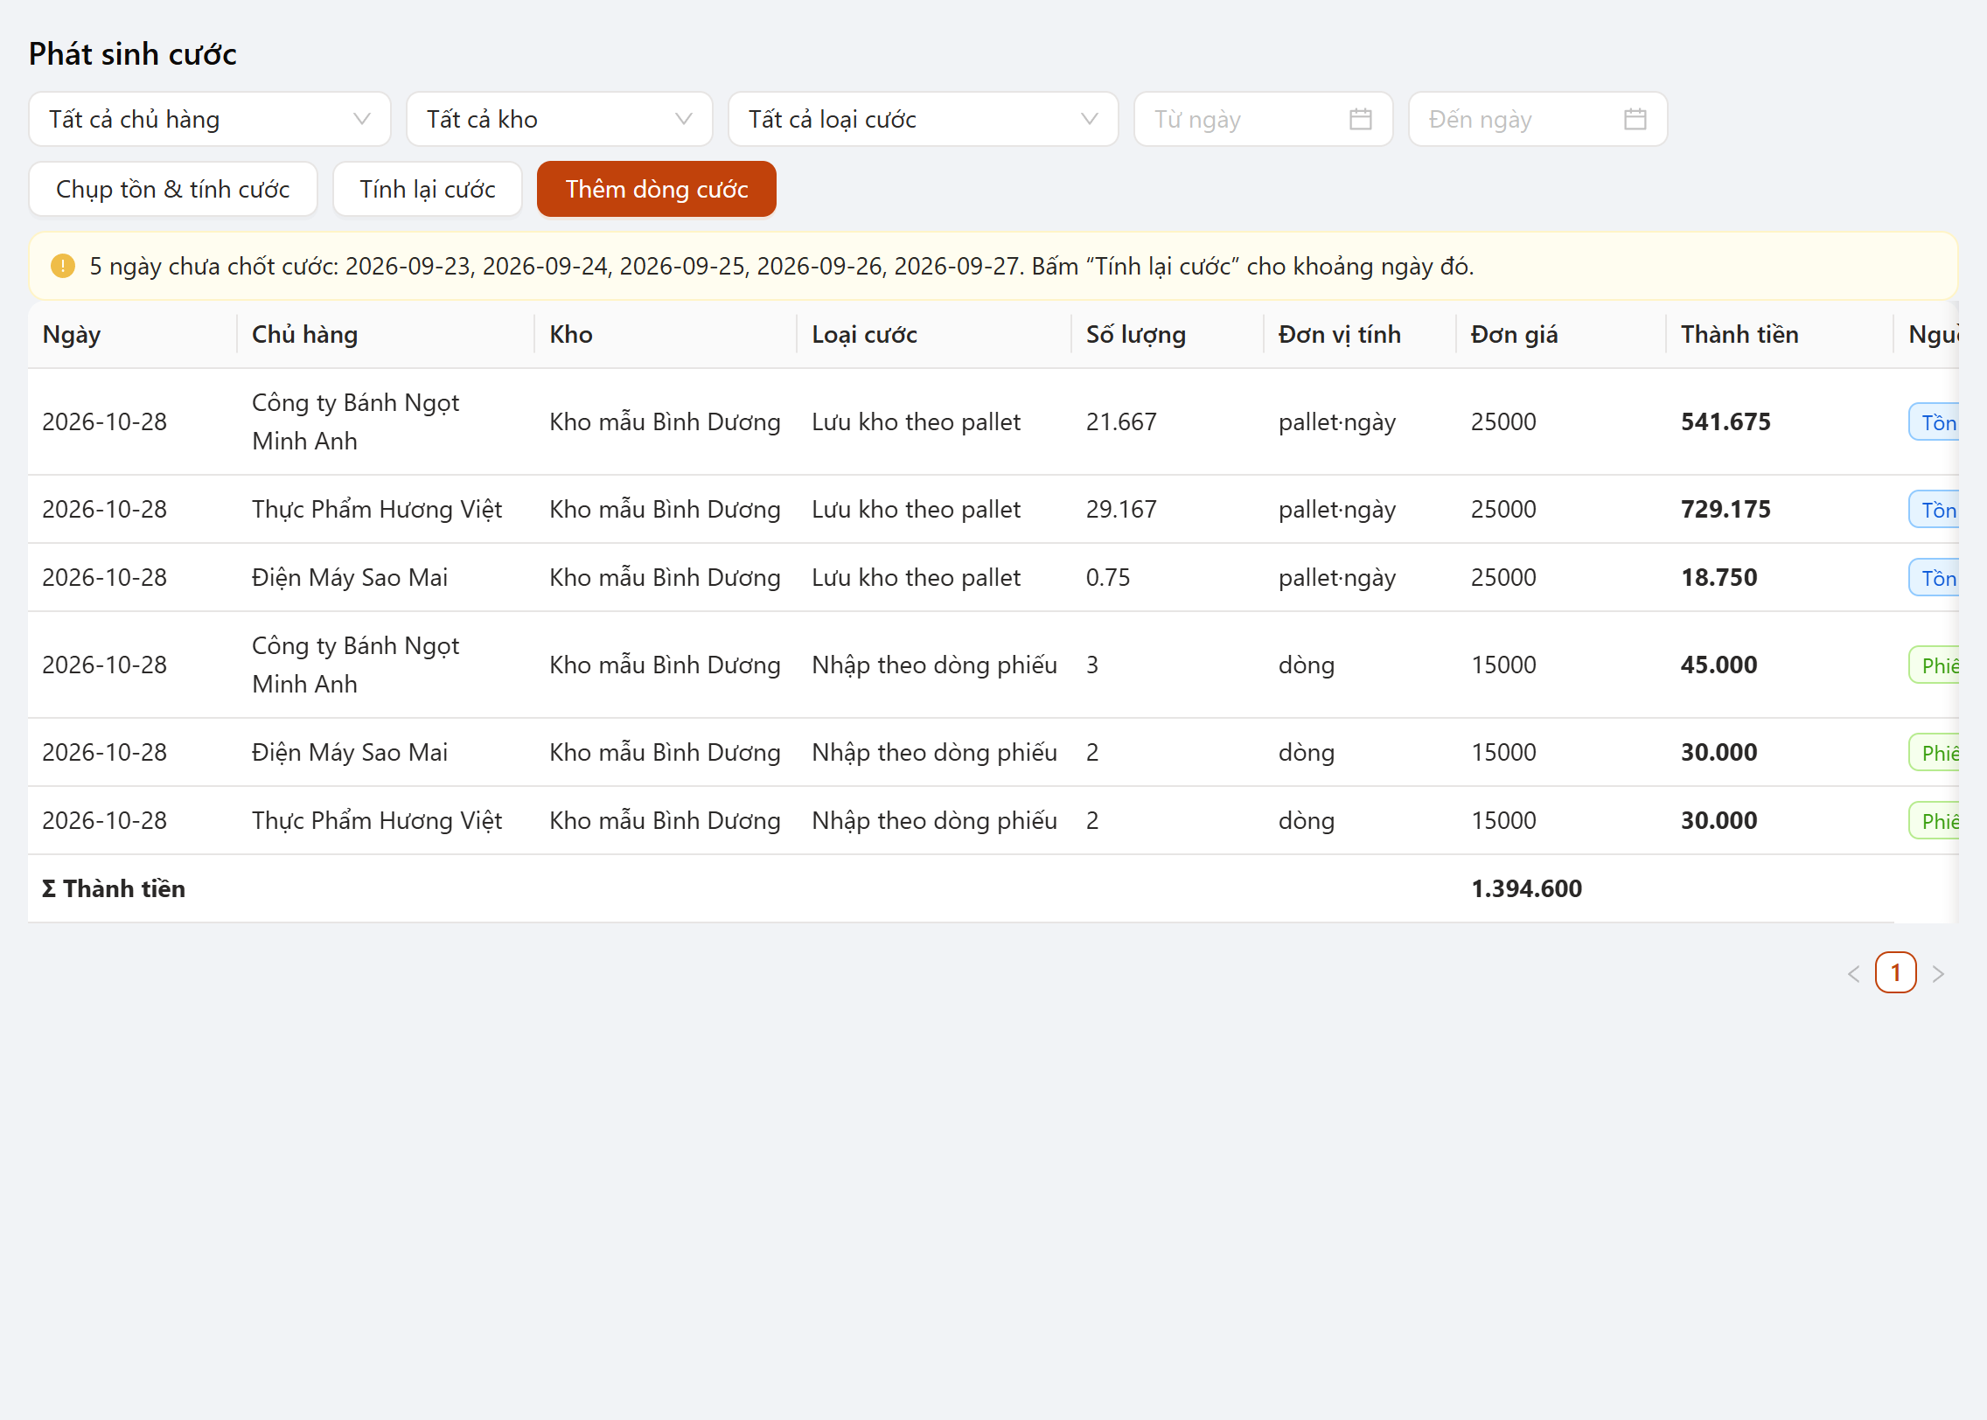Click 'Thêm dòng cước' button
Image resolution: width=1987 pixels, height=1420 pixels.
pyautogui.click(x=657, y=189)
